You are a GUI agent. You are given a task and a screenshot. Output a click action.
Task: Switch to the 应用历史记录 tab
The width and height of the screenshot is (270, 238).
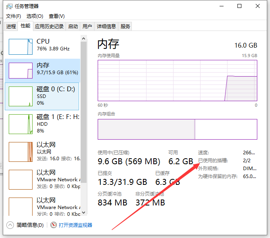pos(49,27)
